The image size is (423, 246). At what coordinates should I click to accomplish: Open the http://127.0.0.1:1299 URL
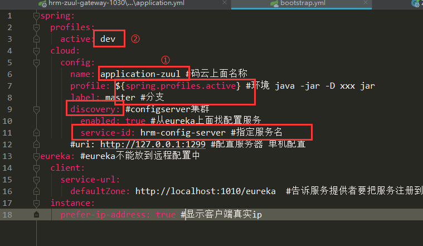(152, 144)
